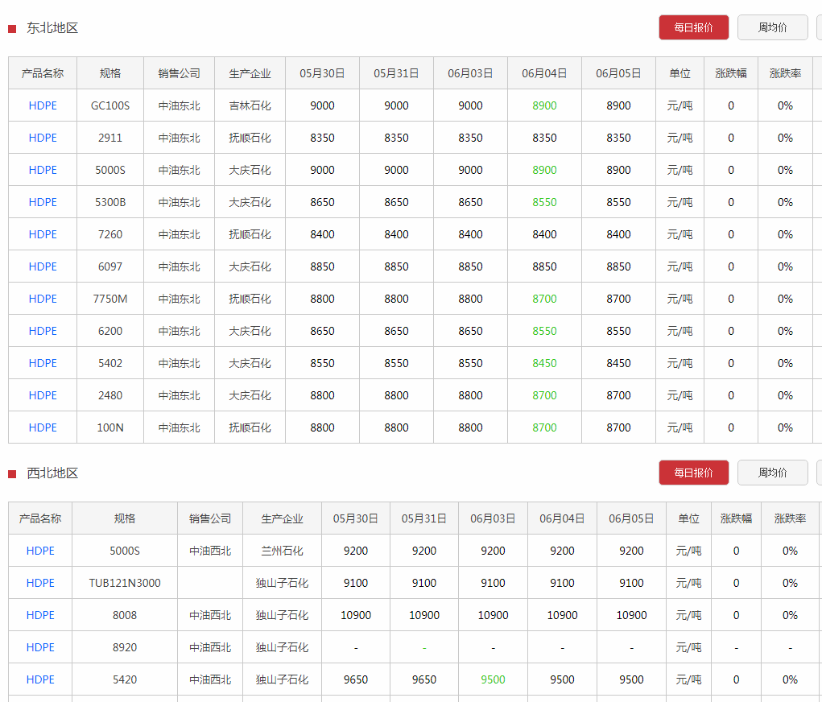Viewport: 822px width, 702px height.
Task: Open HDPE link in 100N row
Action: [43, 427]
